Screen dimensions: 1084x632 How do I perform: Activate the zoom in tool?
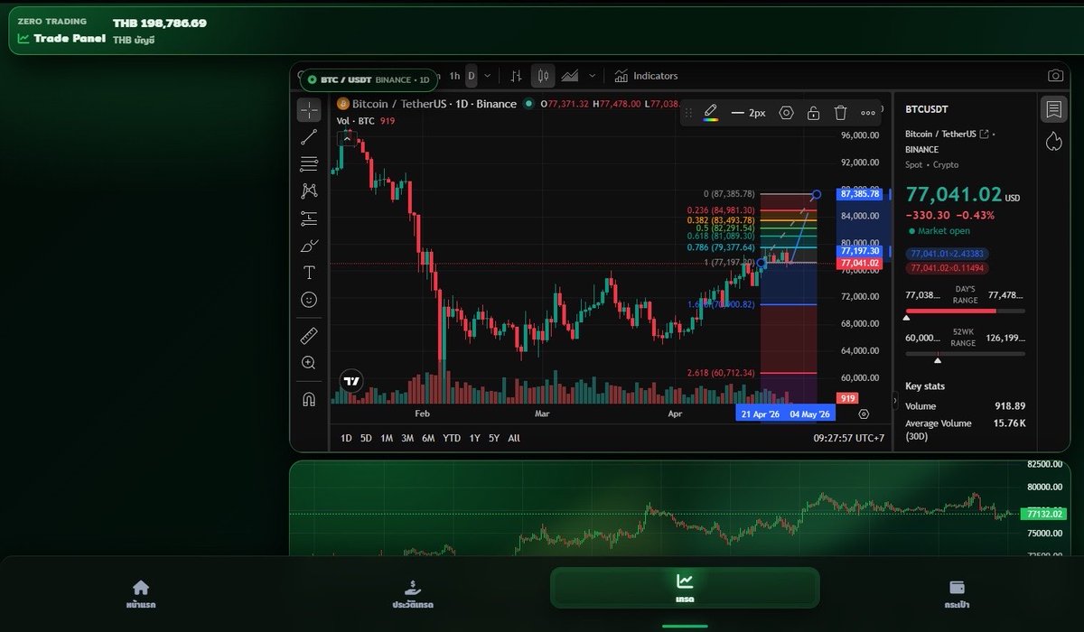(x=309, y=363)
